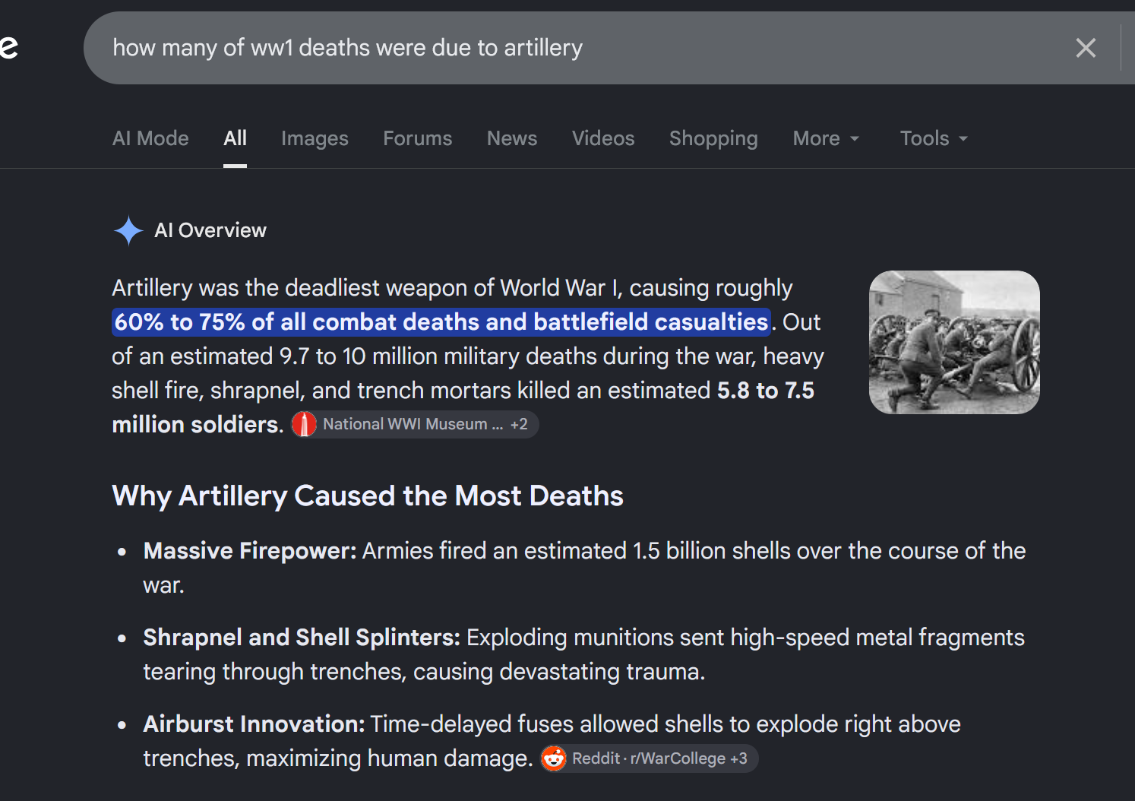
Task: Open the Forums tab
Action: coord(417,138)
